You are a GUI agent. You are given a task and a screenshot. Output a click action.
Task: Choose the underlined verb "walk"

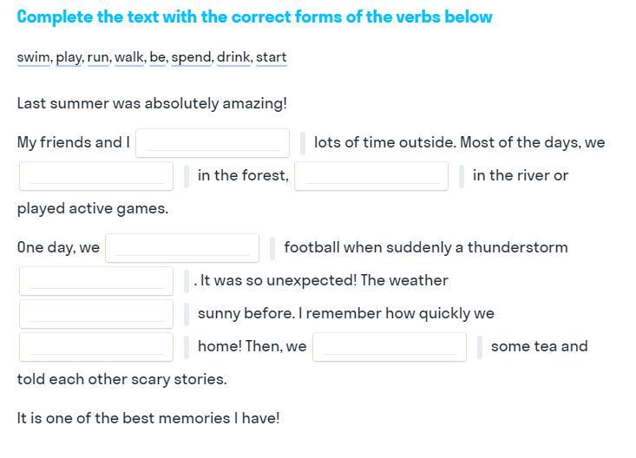(x=128, y=57)
